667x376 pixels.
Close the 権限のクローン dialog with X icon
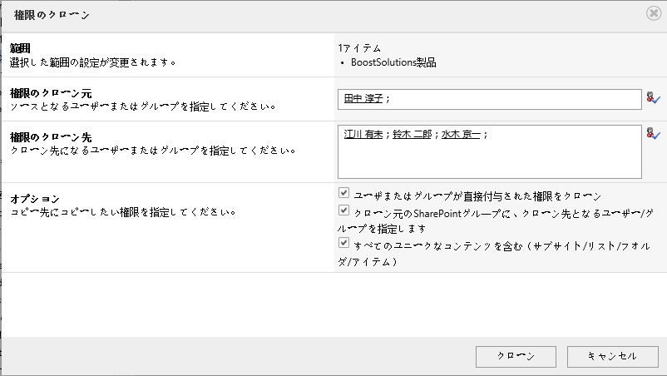coord(654,13)
